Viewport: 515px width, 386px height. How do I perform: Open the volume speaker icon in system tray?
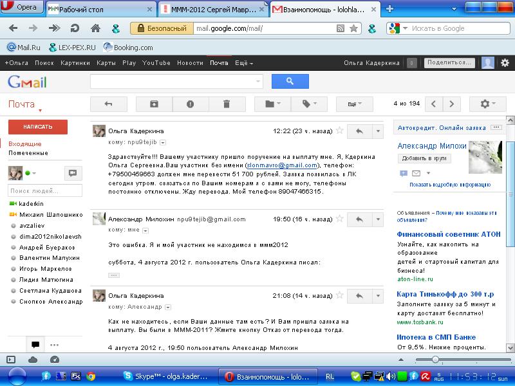[391, 376]
